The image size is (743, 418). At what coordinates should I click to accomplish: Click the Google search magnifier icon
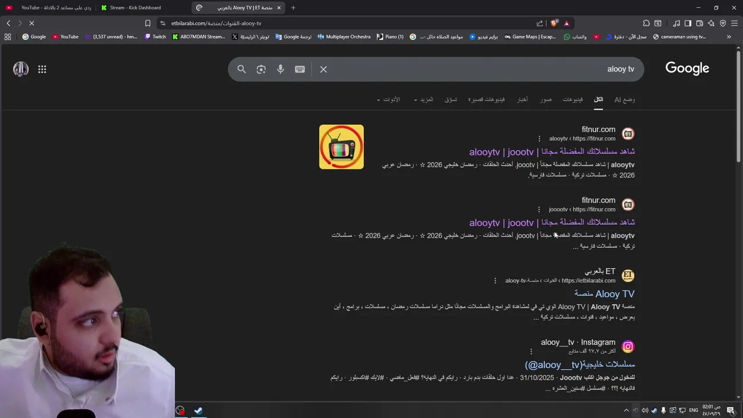click(x=241, y=69)
